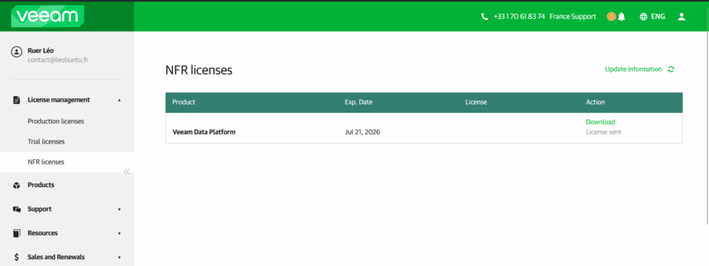
Task: Click the phone icon in header
Action: pos(485,17)
